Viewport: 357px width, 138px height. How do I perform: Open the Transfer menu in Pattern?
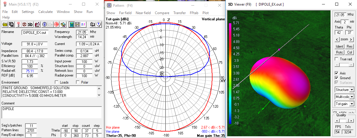pos(180,13)
